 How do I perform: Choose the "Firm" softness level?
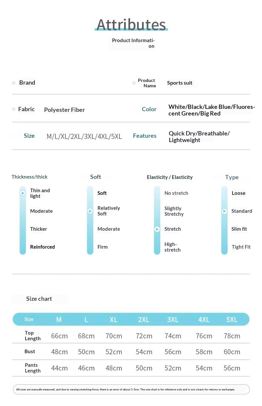[102, 247]
